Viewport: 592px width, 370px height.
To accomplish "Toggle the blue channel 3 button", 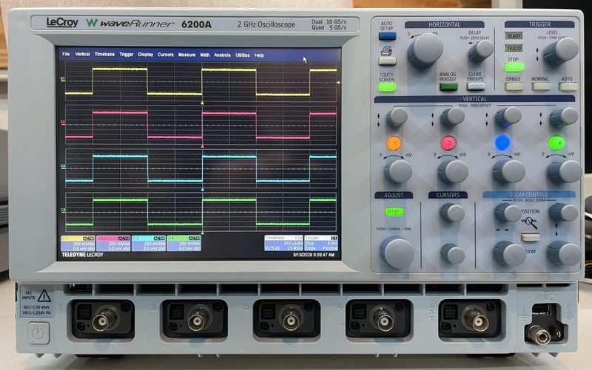I will (502, 143).
